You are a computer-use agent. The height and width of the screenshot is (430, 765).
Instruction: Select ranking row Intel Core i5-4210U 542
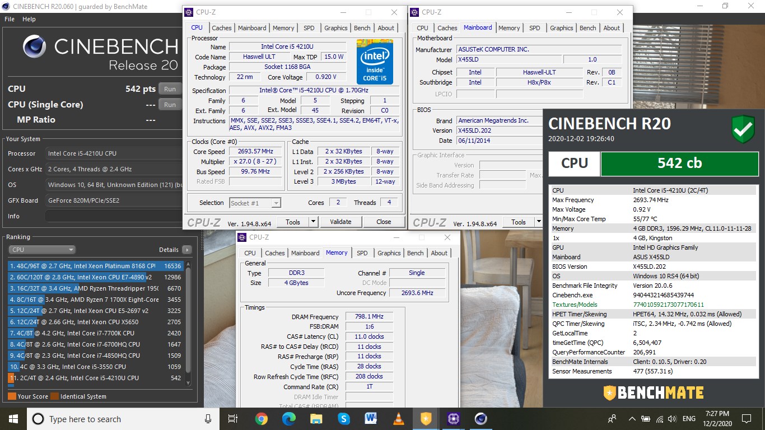(96, 378)
